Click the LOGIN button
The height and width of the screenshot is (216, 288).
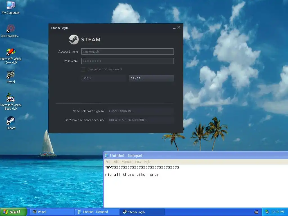103,78
